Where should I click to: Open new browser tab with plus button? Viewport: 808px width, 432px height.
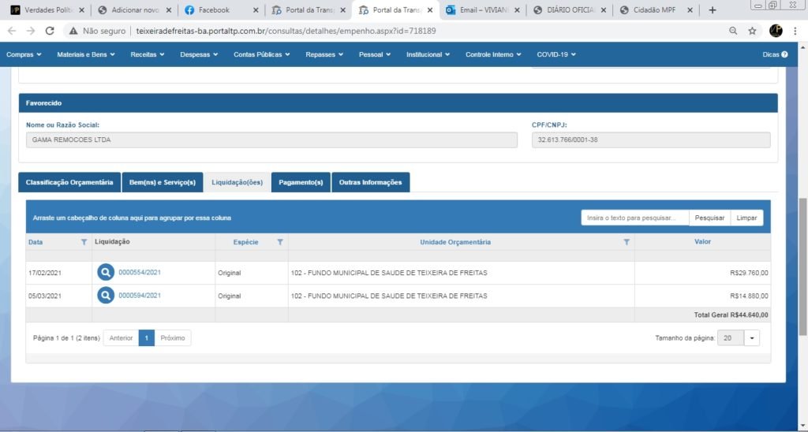[x=713, y=10]
